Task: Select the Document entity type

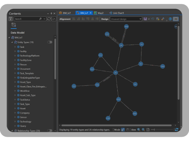Action: pyautogui.click(x=25, y=69)
